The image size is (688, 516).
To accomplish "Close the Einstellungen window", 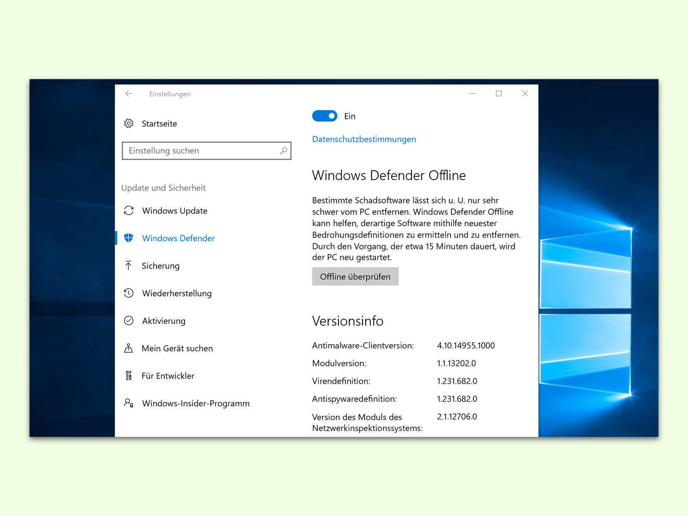I will (x=525, y=93).
